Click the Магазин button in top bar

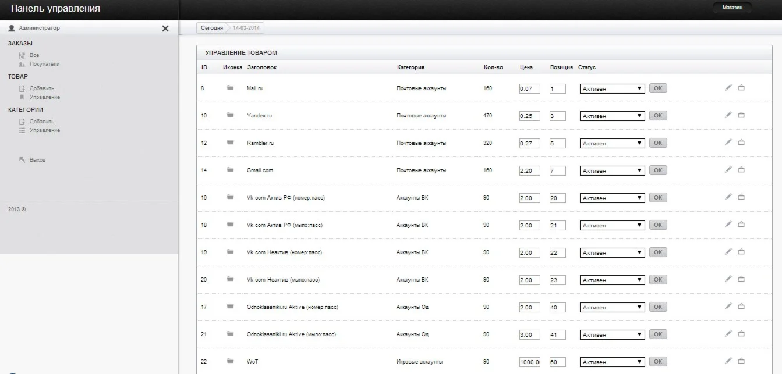coord(732,8)
